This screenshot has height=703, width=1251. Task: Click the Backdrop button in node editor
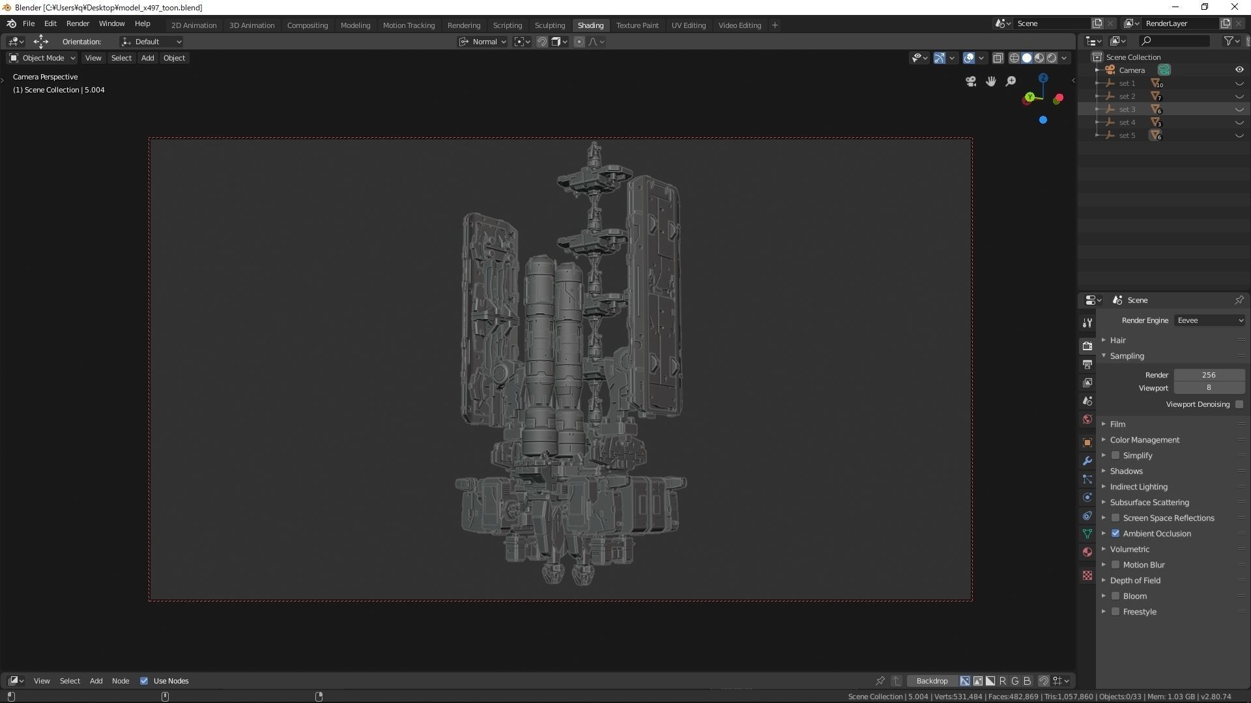932,681
